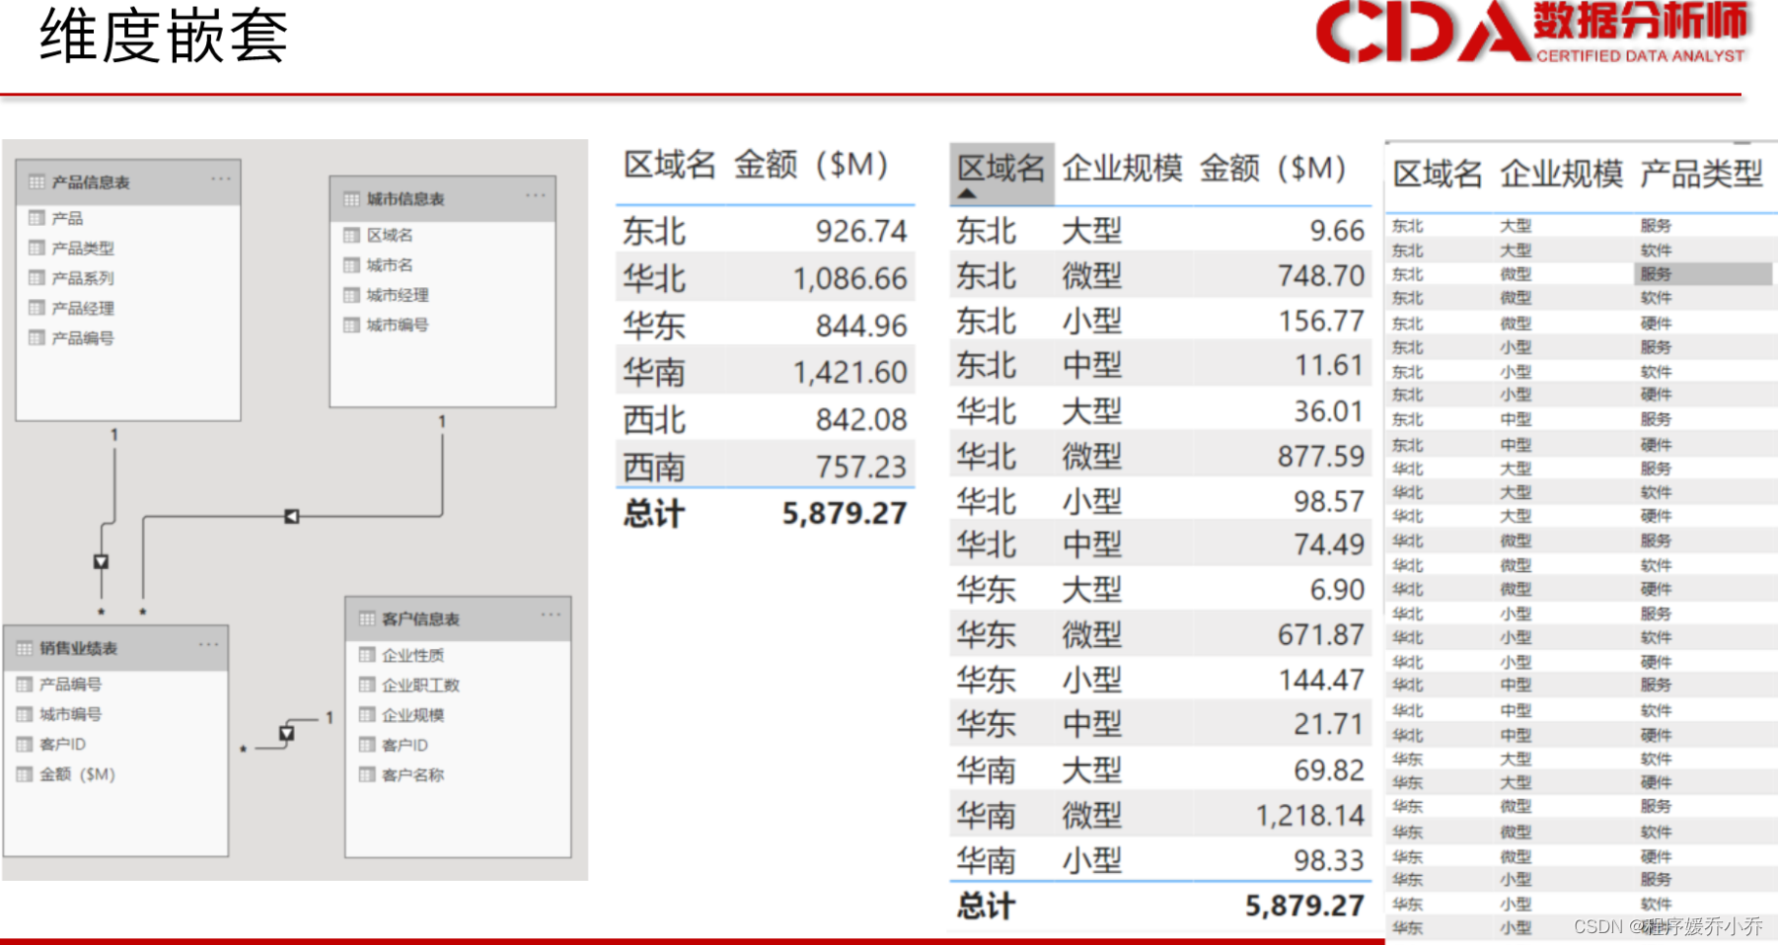Click the field icon beside 金额 ($M) in 销售业绩表
Image resolution: width=1778 pixels, height=945 pixels.
[x=25, y=774]
